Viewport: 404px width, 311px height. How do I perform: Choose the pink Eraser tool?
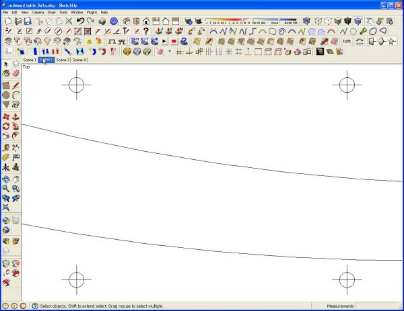coord(15,73)
